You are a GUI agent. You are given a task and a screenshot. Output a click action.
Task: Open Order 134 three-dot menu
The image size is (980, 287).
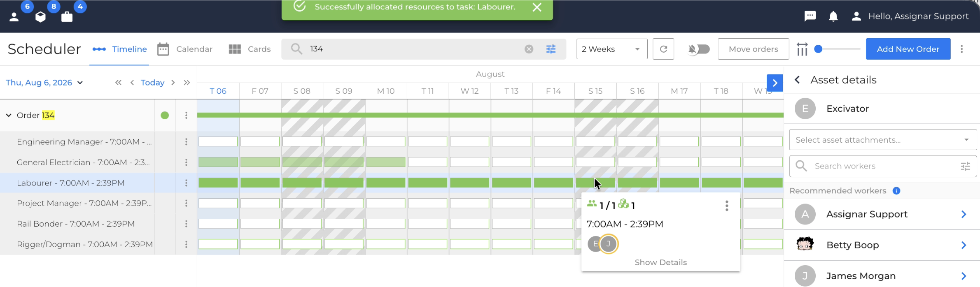pyautogui.click(x=186, y=115)
